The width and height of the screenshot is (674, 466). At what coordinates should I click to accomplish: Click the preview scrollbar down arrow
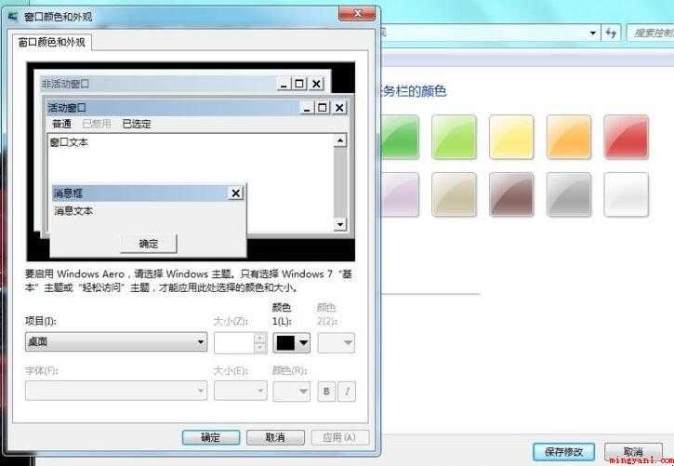click(x=340, y=224)
